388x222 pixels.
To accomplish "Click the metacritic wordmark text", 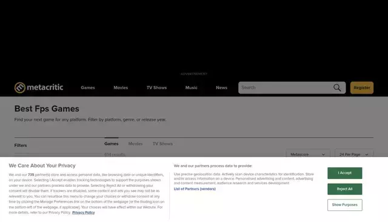I will (45, 87).
